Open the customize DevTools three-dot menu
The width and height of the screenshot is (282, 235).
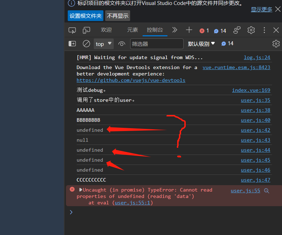coord(264,30)
